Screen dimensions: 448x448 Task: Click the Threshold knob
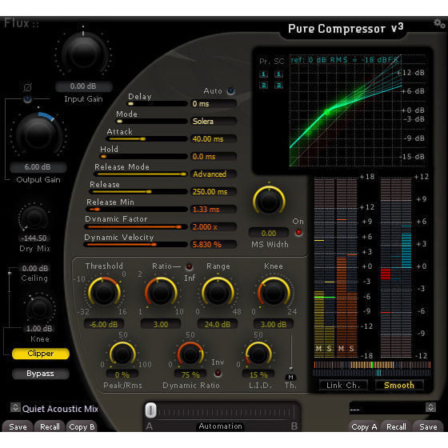click(x=104, y=292)
